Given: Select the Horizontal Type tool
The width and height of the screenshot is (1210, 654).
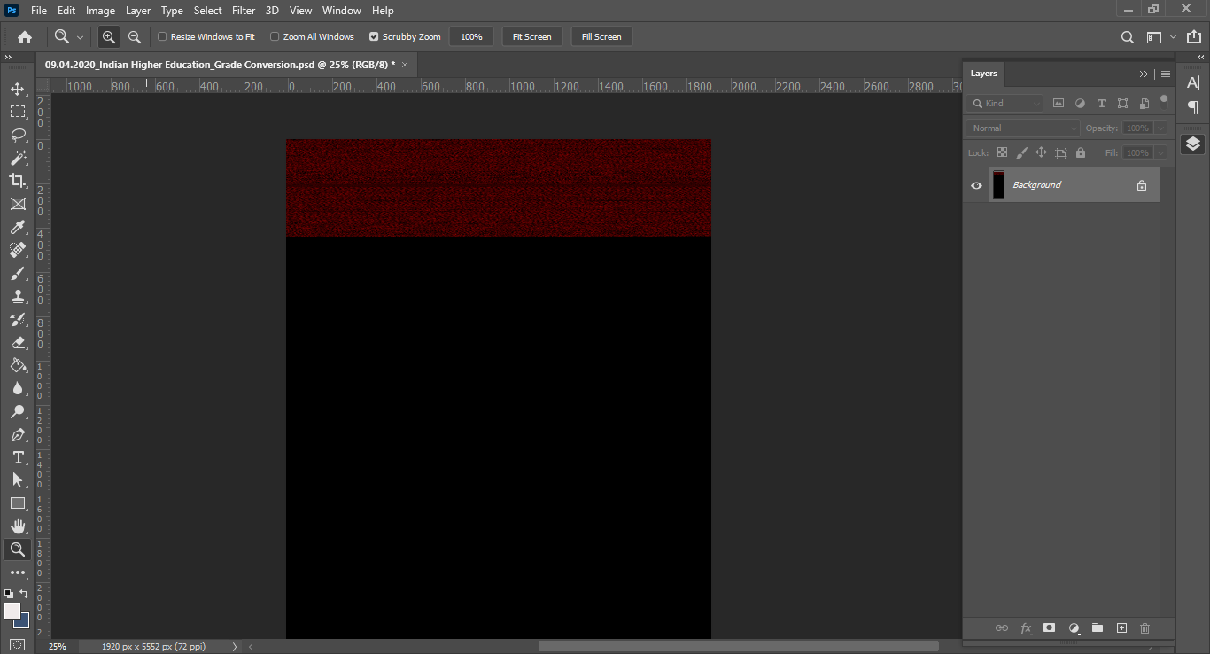Looking at the screenshot, I should (x=18, y=457).
